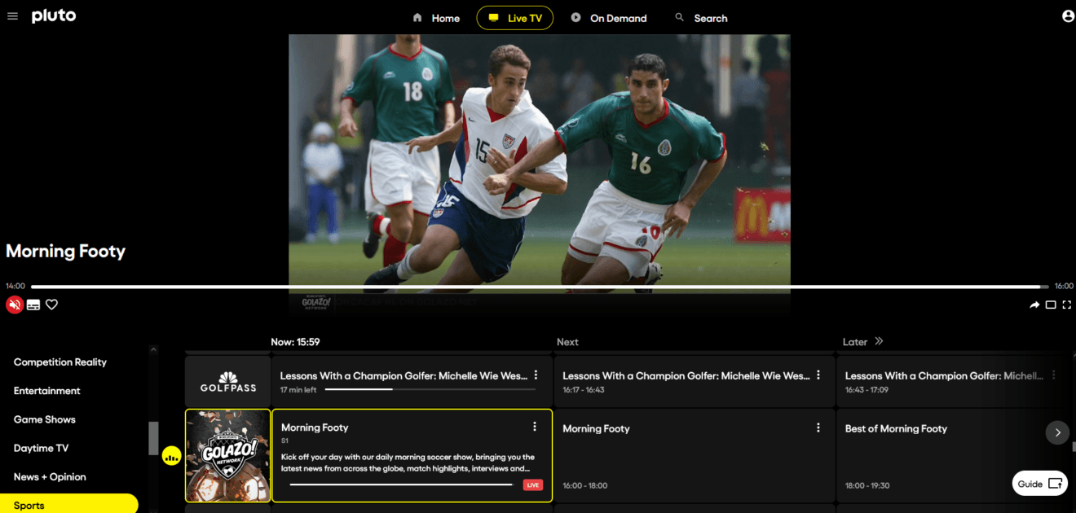The width and height of the screenshot is (1076, 513).
Task: Open the Guide button
Action: (1039, 483)
